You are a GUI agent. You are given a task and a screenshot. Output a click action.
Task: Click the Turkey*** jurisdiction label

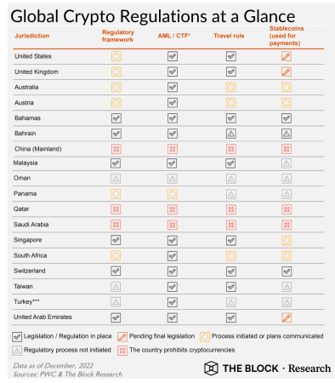[x=26, y=301]
